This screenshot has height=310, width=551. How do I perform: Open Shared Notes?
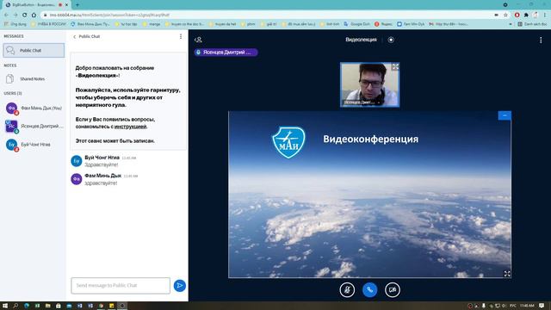pos(33,78)
